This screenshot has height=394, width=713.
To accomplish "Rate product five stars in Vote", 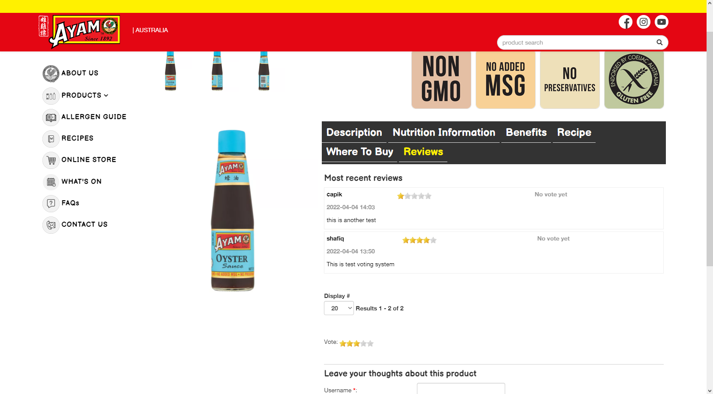I will [x=370, y=343].
